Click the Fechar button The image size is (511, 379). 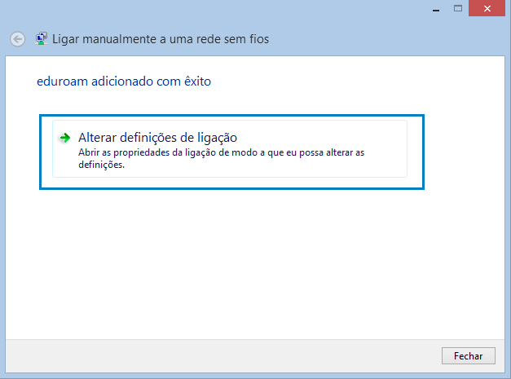click(469, 355)
